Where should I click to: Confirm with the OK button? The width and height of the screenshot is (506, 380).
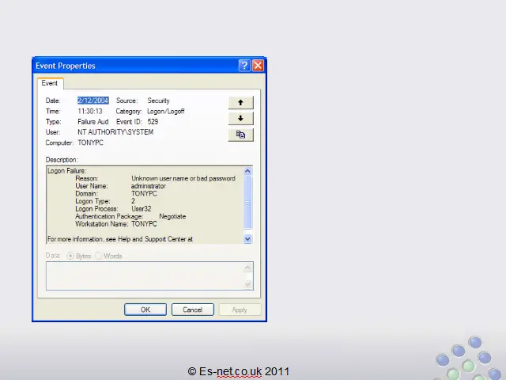click(145, 310)
